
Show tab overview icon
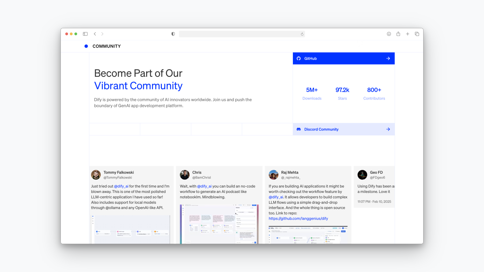(x=417, y=34)
